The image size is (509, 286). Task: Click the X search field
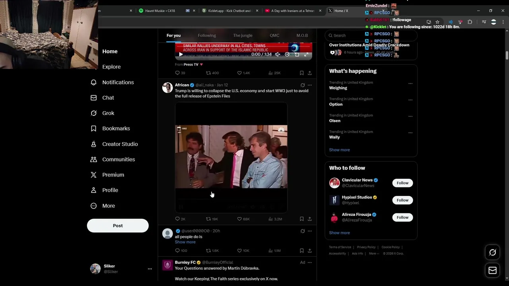click(371, 35)
